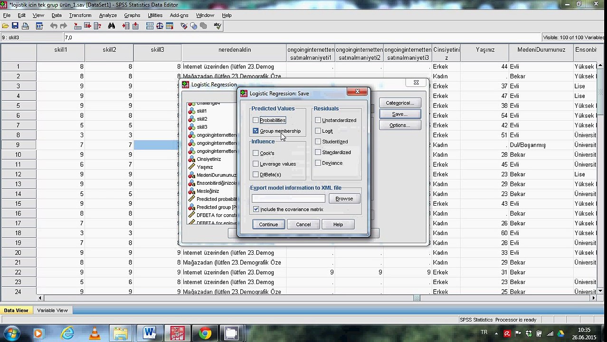
Task: Check the Unstandardized residuals box
Action: tap(318, 120)
